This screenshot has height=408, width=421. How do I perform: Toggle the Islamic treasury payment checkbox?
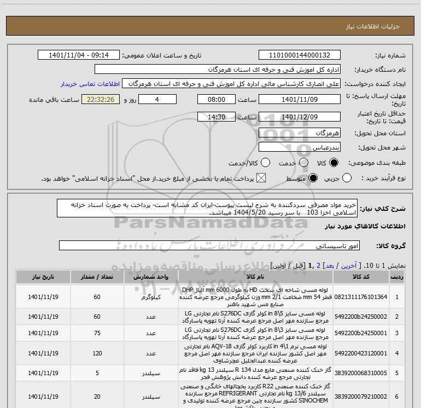tap(261, 178)
